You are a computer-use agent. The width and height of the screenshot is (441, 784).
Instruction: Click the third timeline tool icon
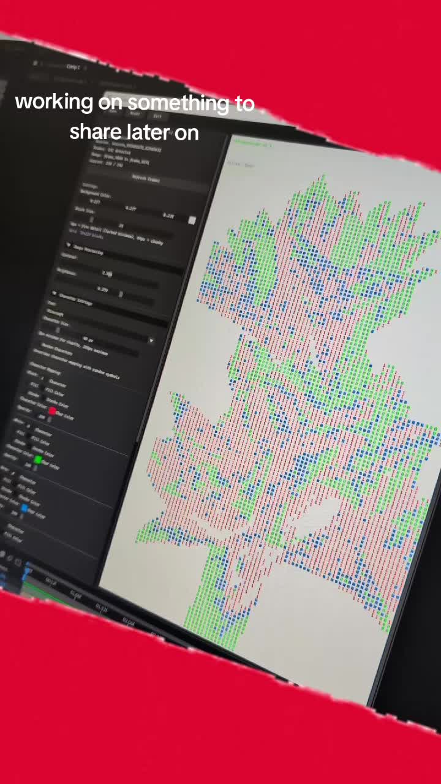coord(19,562)
